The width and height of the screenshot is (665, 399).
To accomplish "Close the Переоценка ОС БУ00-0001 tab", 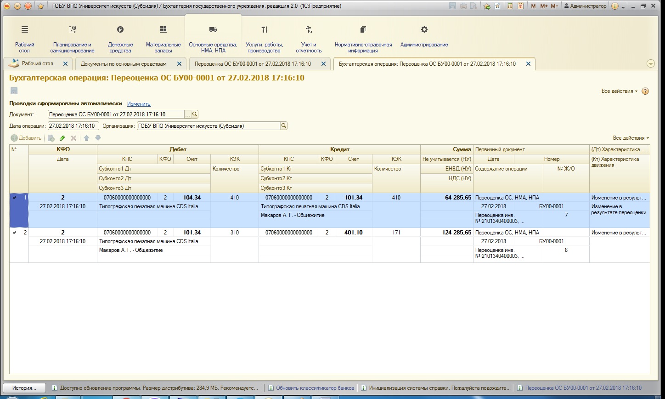I will [x=324, y=64].
